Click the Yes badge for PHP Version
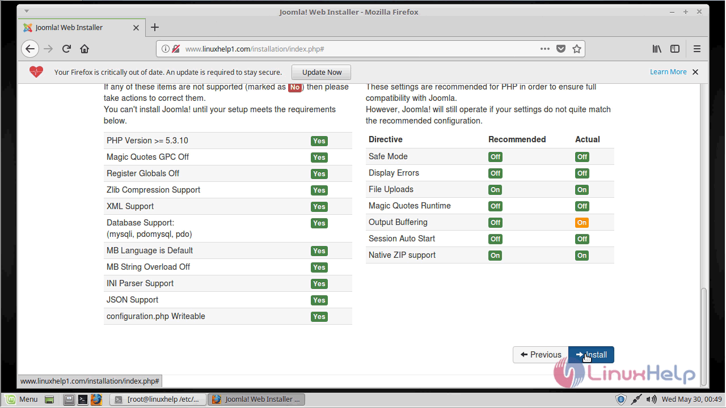 pos(319,141)
